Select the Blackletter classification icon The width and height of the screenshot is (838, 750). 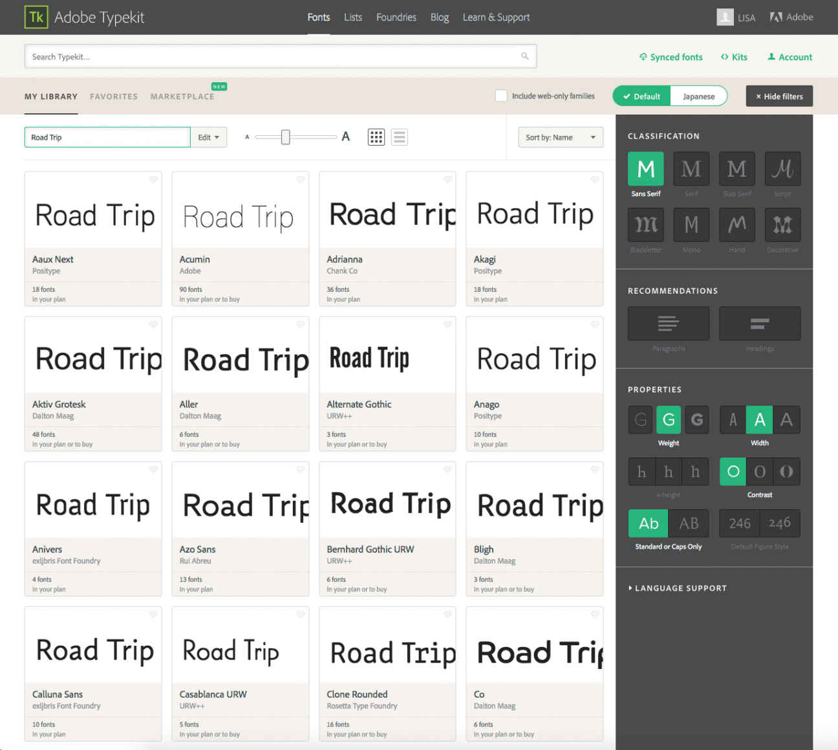[646, 225]
